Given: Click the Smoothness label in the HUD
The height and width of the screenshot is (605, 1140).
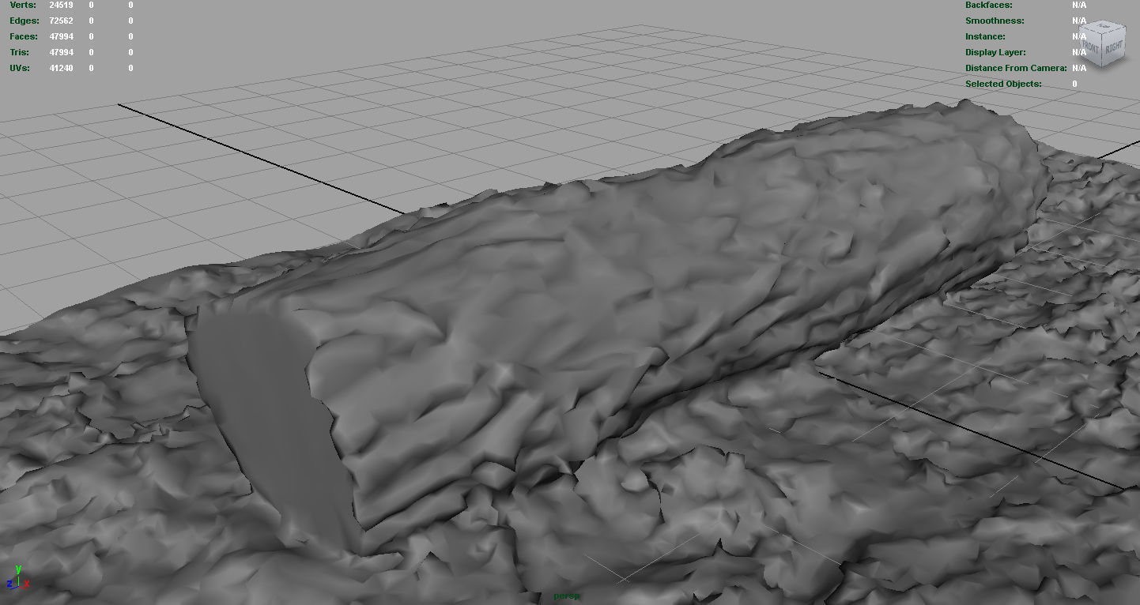Looking at the screenshot, I should [x=995, y=21].
